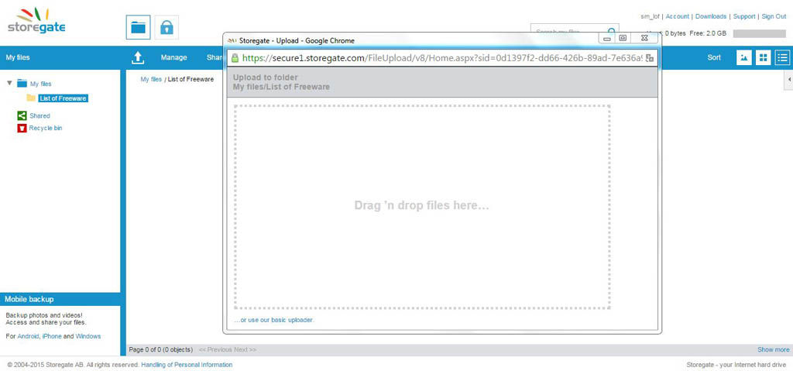Image resolution: width=793 pixels, height=371 pixels.
Task: Switch to thumbnail picture view icon
Action: (743, 57)
